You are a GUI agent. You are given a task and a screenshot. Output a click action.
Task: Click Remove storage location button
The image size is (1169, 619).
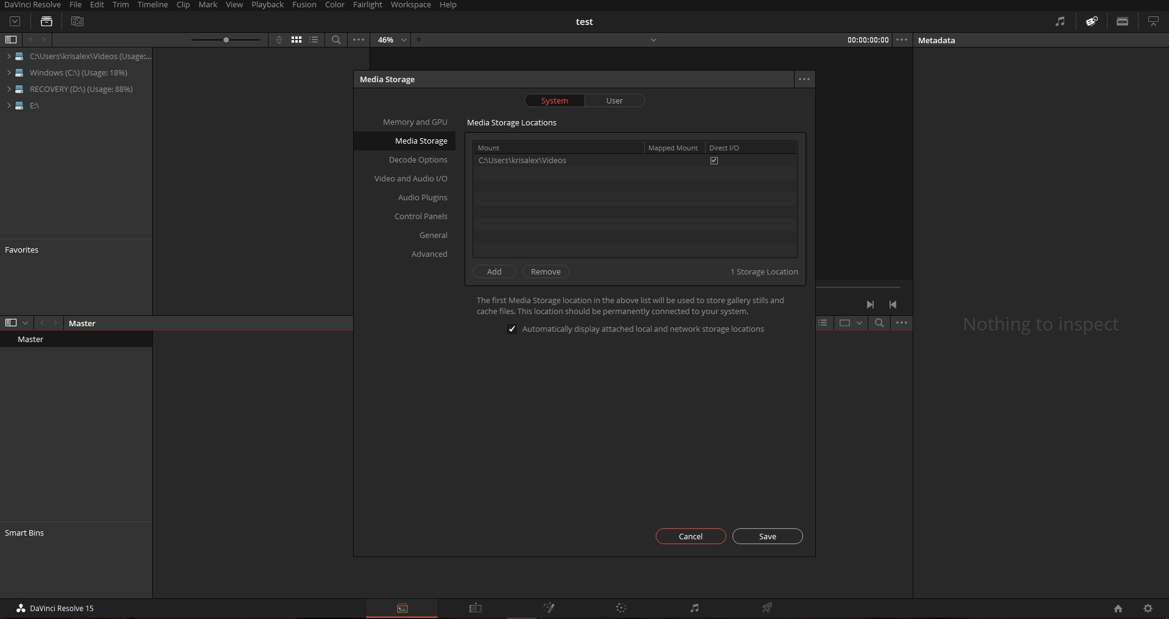tap(546, 271)
